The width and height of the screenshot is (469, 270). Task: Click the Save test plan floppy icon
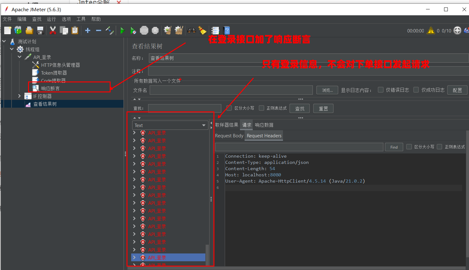coord(40,31)
